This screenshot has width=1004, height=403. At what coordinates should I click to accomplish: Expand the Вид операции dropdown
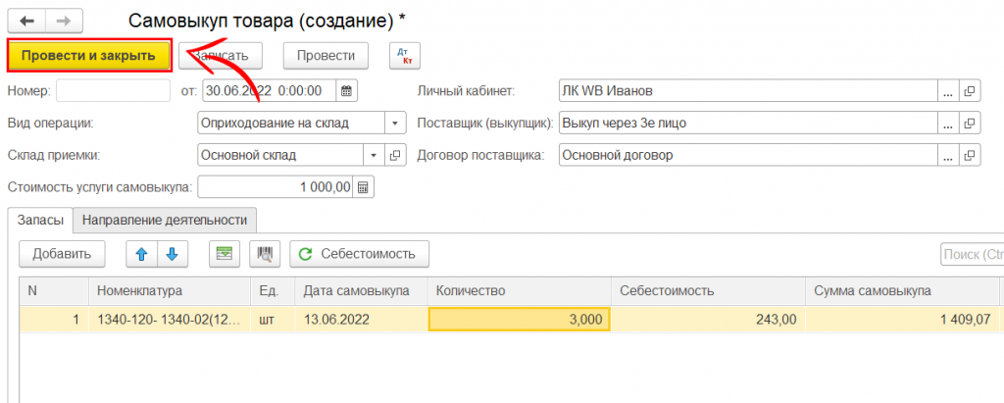(394, 124)
